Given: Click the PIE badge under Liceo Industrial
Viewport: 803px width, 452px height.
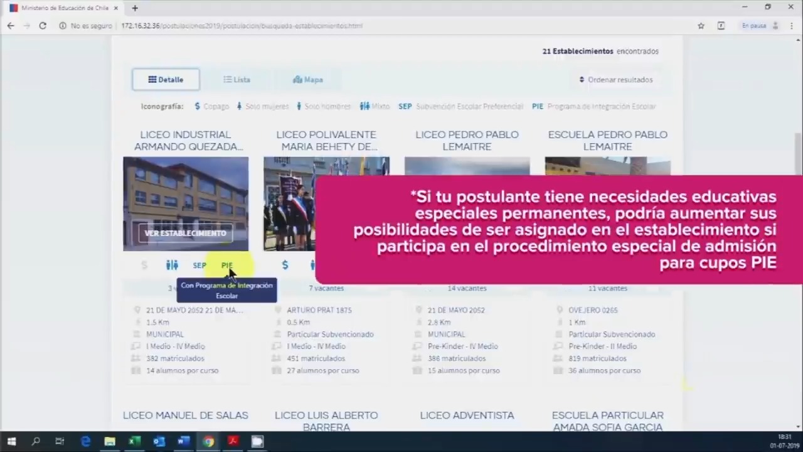Looking at the screenshot, I should tap(226, 266).
